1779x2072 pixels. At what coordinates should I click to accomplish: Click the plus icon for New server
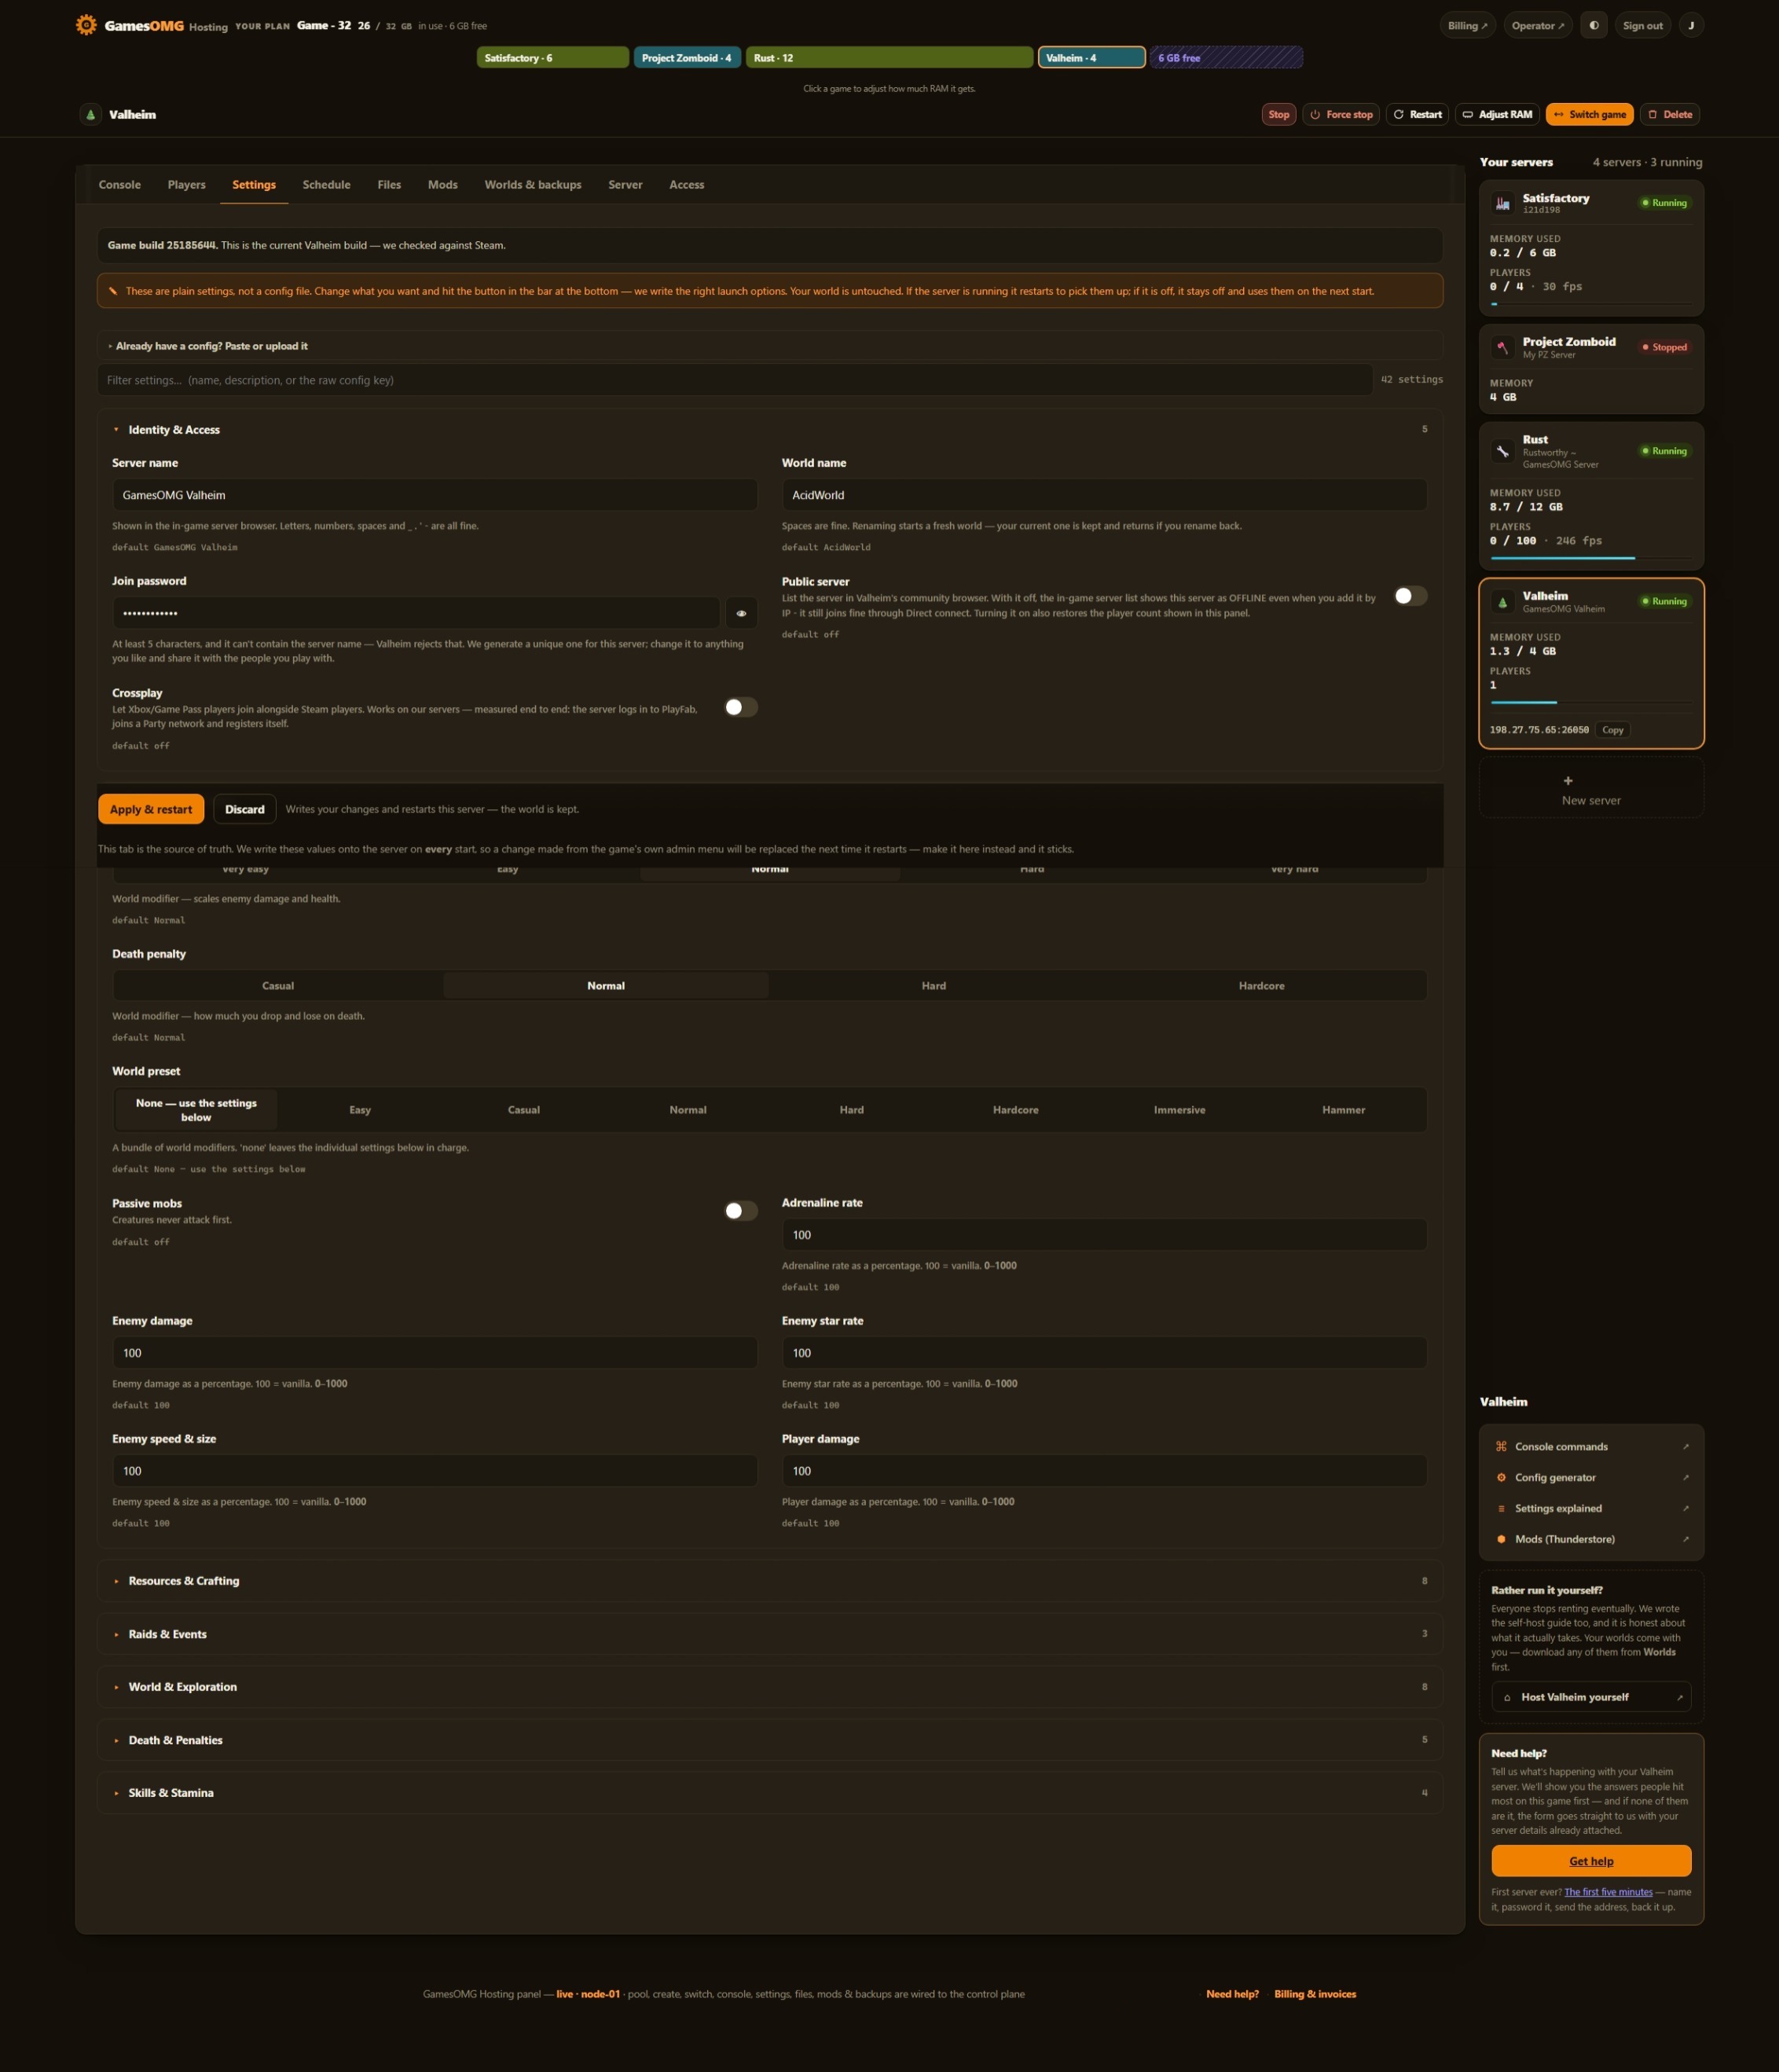click(1567, 780)
